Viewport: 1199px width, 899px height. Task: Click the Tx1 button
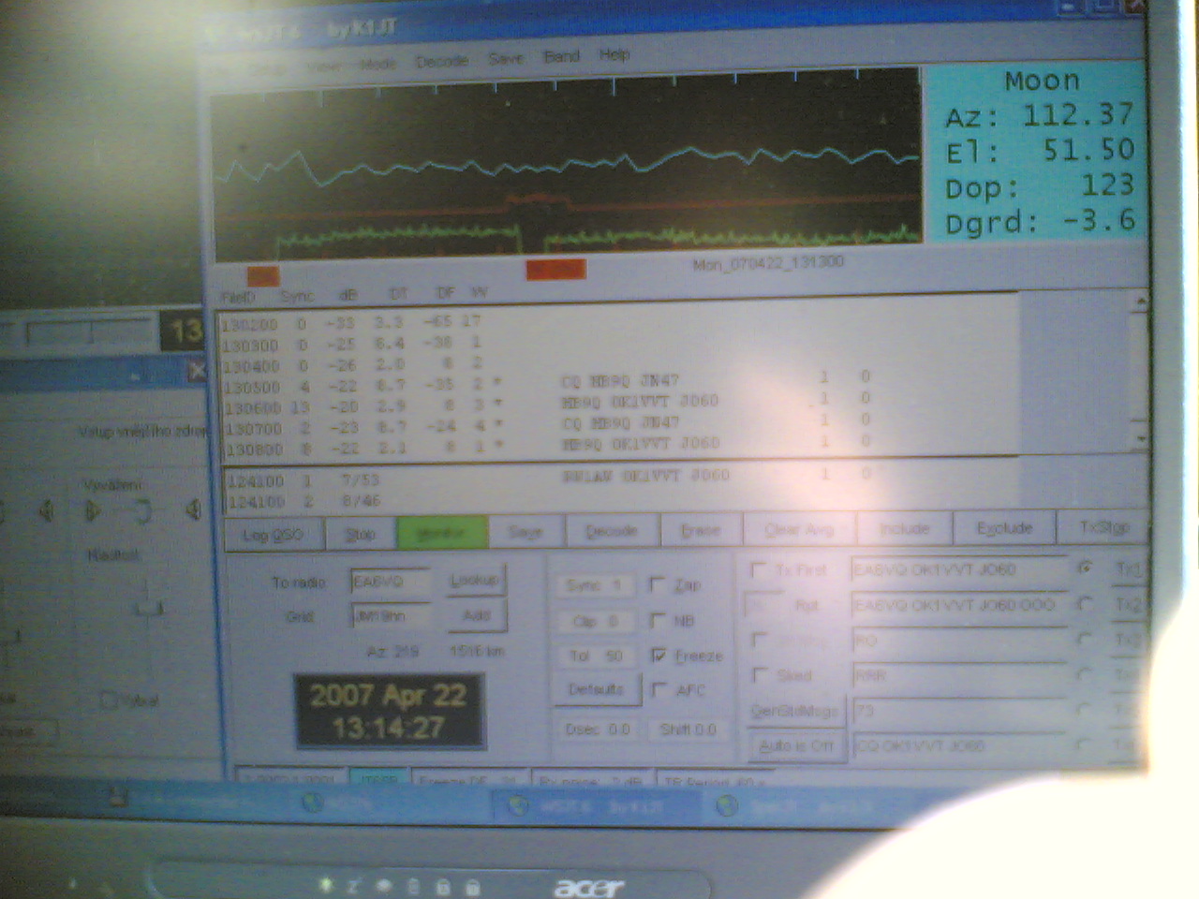(1127, 568)
